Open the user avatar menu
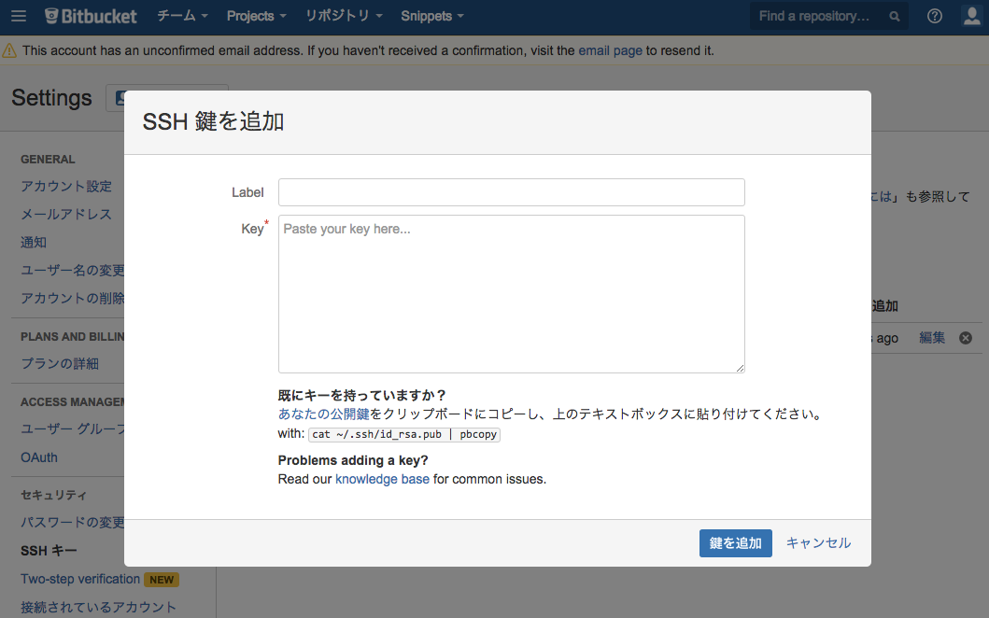The height and width of the screenshot is (618, 989). [971, 15]
